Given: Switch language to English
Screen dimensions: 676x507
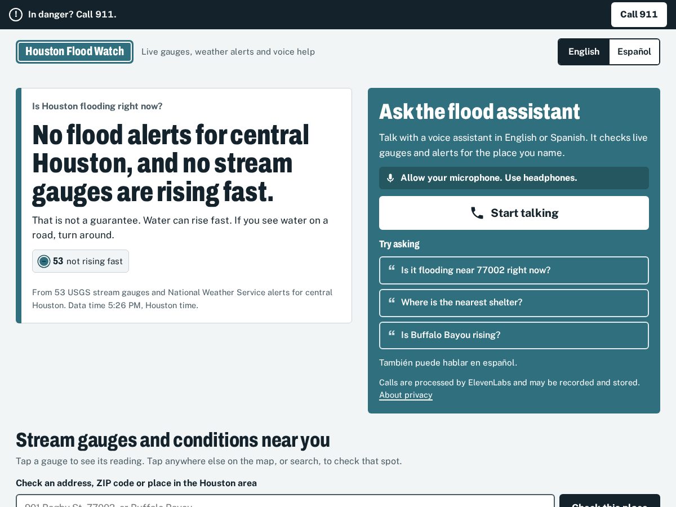Looking at the screenshot, I should click(x=584, y=52).
